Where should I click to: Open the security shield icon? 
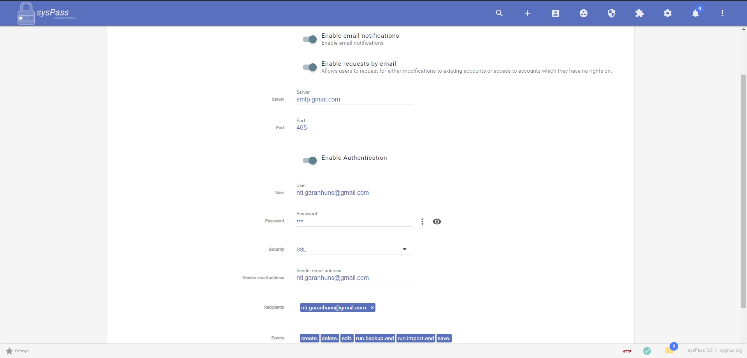(612, 13)
